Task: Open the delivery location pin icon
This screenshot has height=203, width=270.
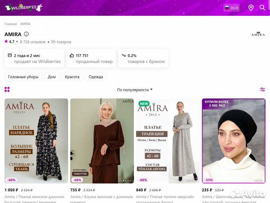Action: point(251,8)
